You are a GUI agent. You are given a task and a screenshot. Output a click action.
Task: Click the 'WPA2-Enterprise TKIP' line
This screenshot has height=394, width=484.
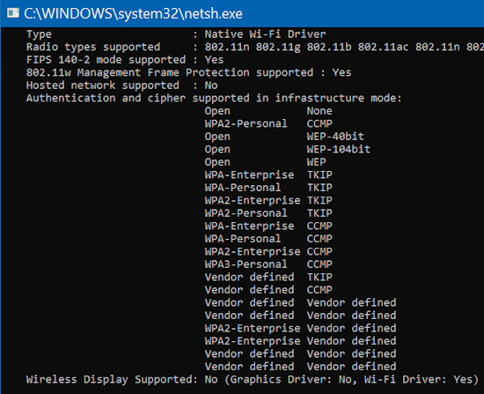[268, 200]
